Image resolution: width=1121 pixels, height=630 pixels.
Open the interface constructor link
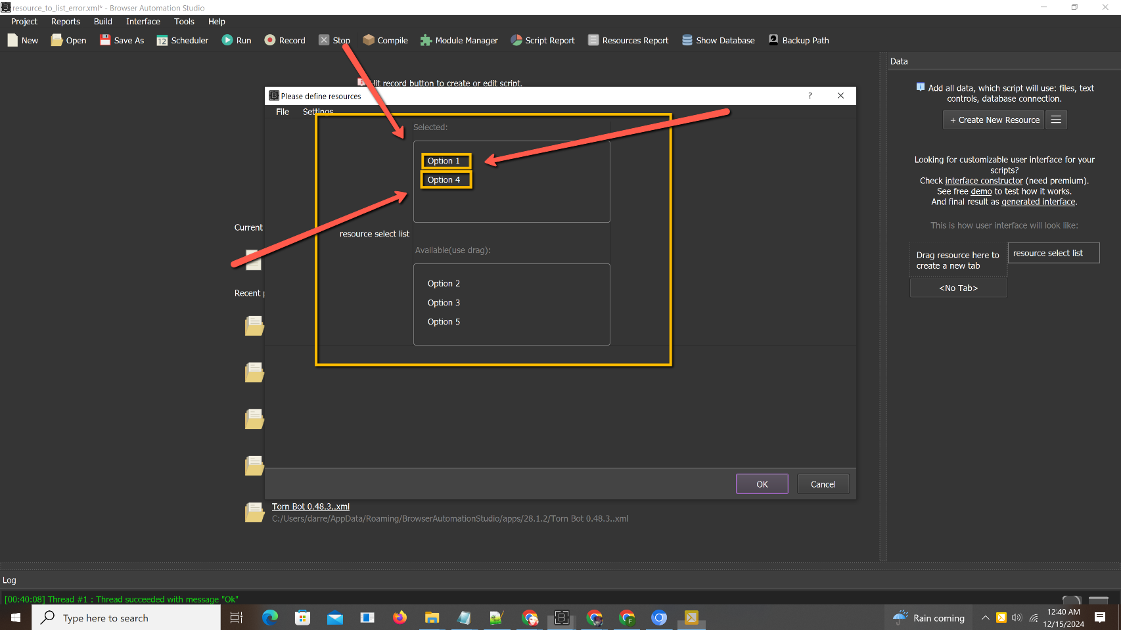point(984,181)
